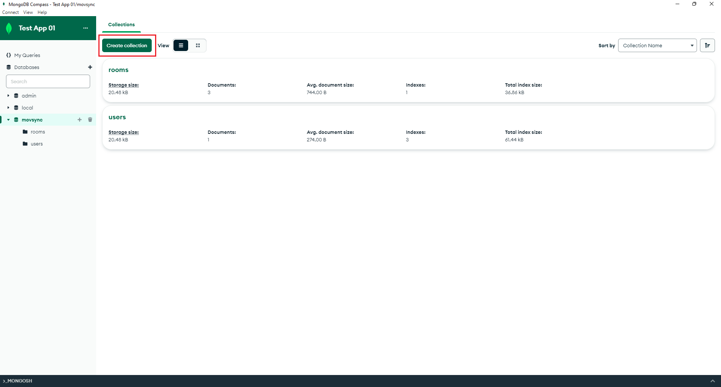The width and height of the screenshot is (721, 387).
Task: Restore down the Compass window
Action: click(694, 4)
